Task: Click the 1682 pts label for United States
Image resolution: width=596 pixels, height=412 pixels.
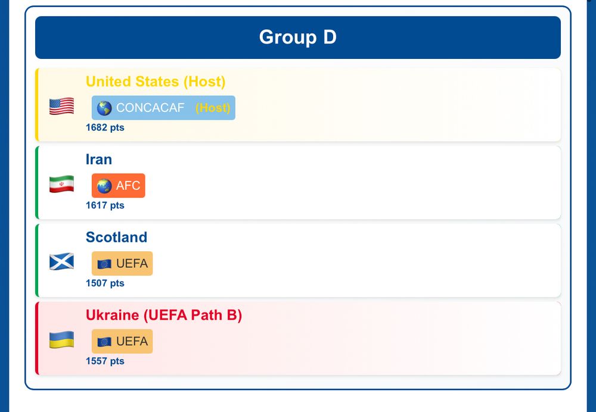Action: pos(104,127)
